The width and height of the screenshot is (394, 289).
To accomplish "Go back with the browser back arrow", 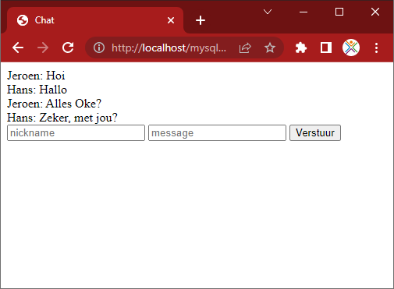I will (18, 48).
